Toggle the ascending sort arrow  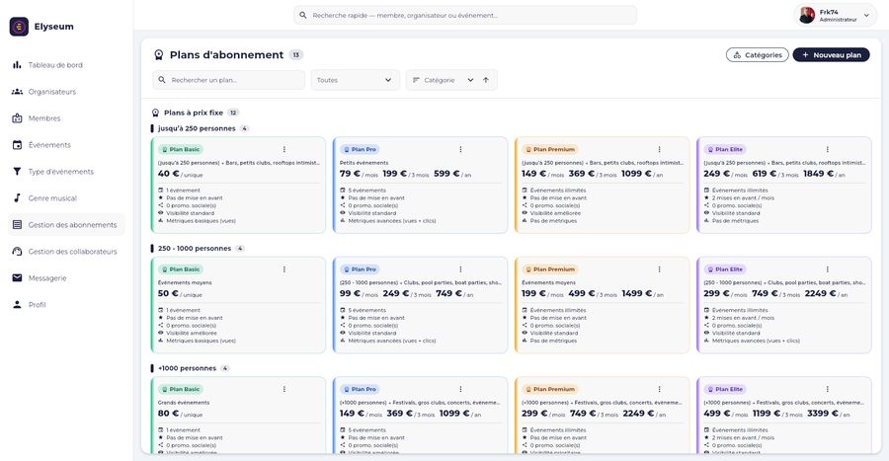(486, 80)
